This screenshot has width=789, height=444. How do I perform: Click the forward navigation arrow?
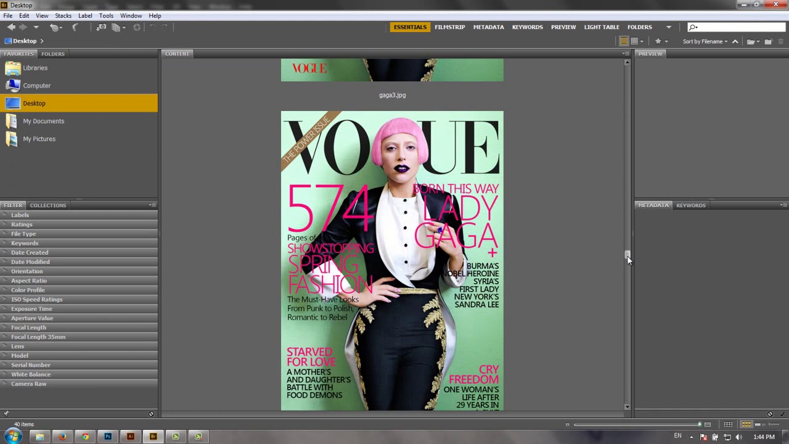23,27
